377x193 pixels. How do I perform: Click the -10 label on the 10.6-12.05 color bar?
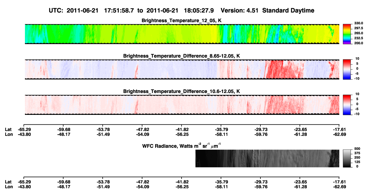click(x=357, y=114)
